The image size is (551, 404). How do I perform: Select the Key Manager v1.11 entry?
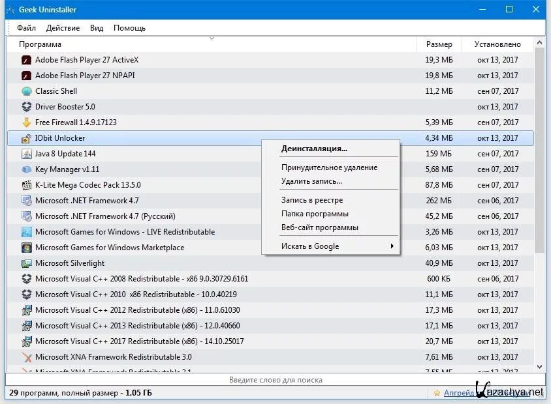click(67, 169)
